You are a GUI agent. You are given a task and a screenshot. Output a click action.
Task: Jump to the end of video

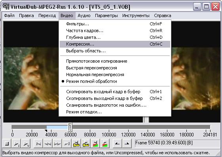[x=67, y=144]
